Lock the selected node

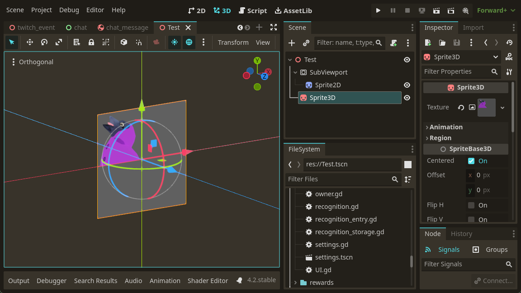(91, 42)
